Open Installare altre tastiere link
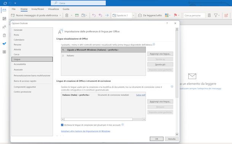This screenshot has width=232, height=144. 86,131
